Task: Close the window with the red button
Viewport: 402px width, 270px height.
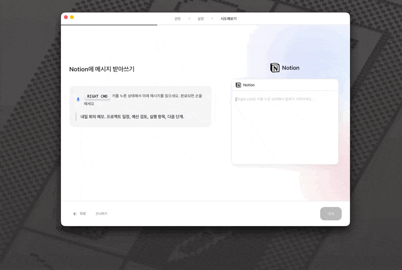Action: pos(66,17)
